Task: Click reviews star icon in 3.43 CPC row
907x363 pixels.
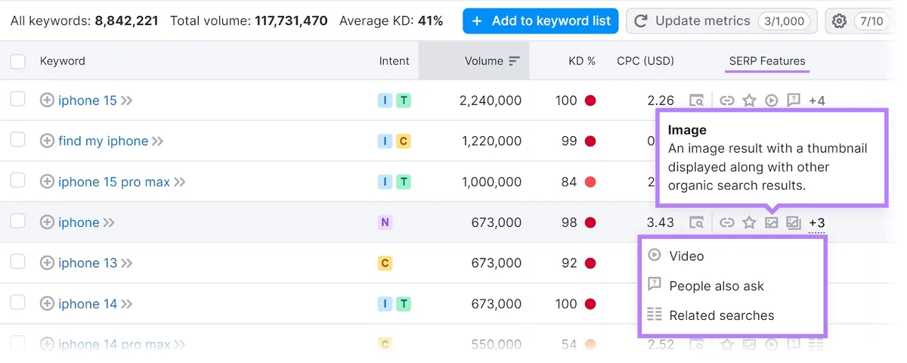Action: [x=749, y=222]
